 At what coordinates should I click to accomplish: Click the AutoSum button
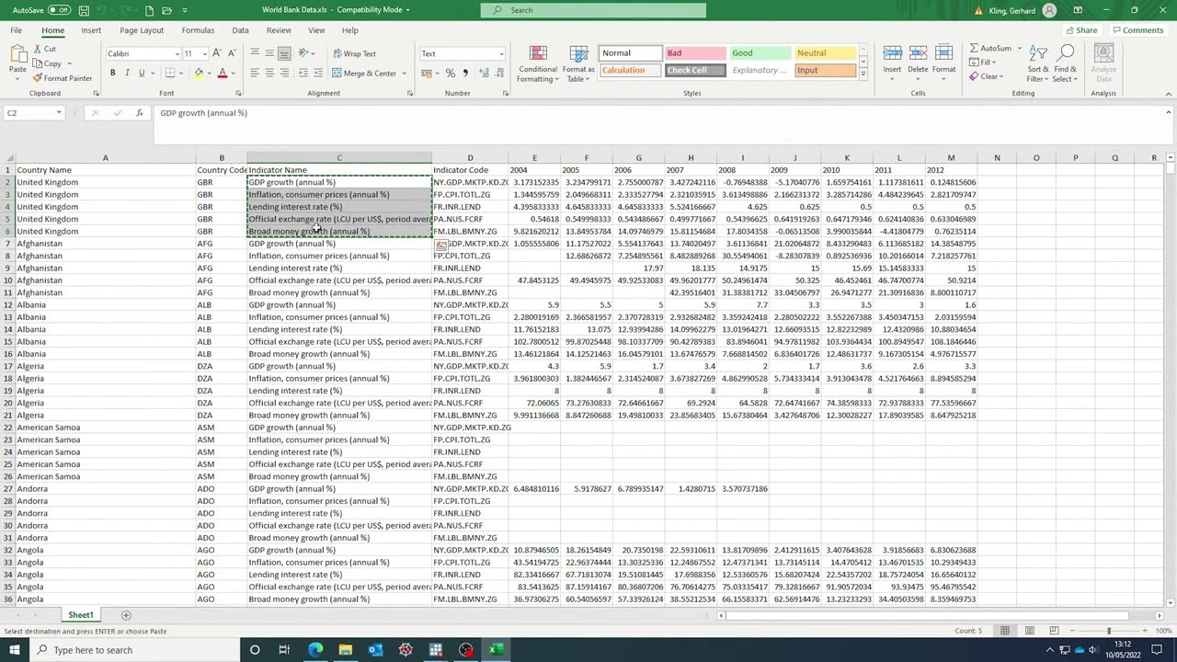989,48
